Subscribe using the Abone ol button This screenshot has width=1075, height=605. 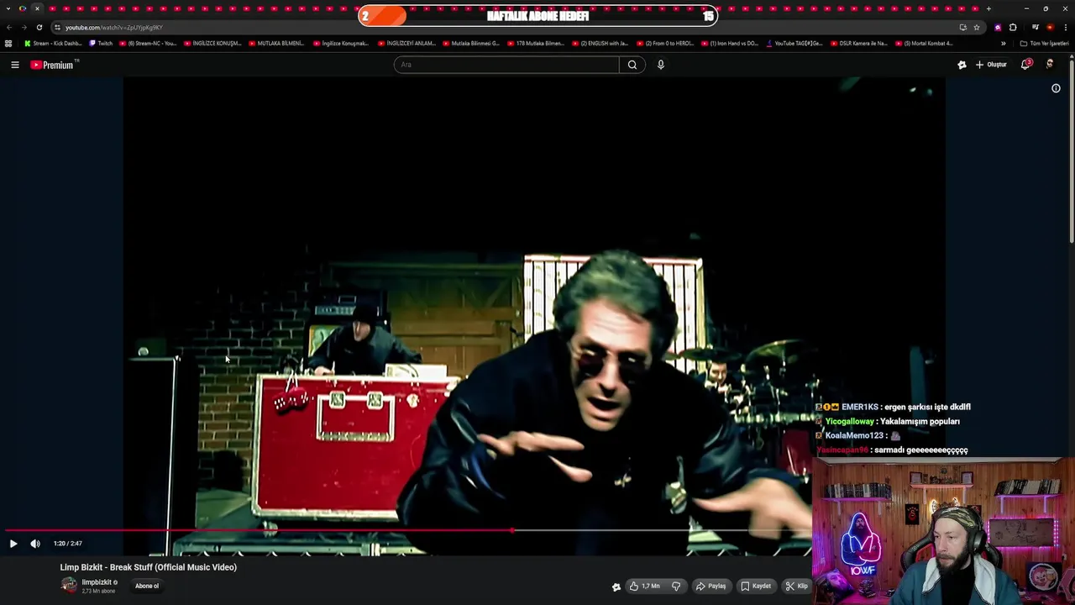[x=147, y=586]
